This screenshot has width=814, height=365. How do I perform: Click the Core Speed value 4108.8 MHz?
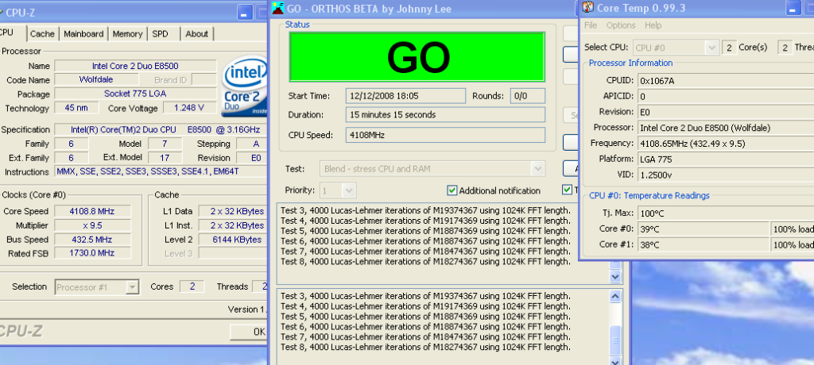92,211
